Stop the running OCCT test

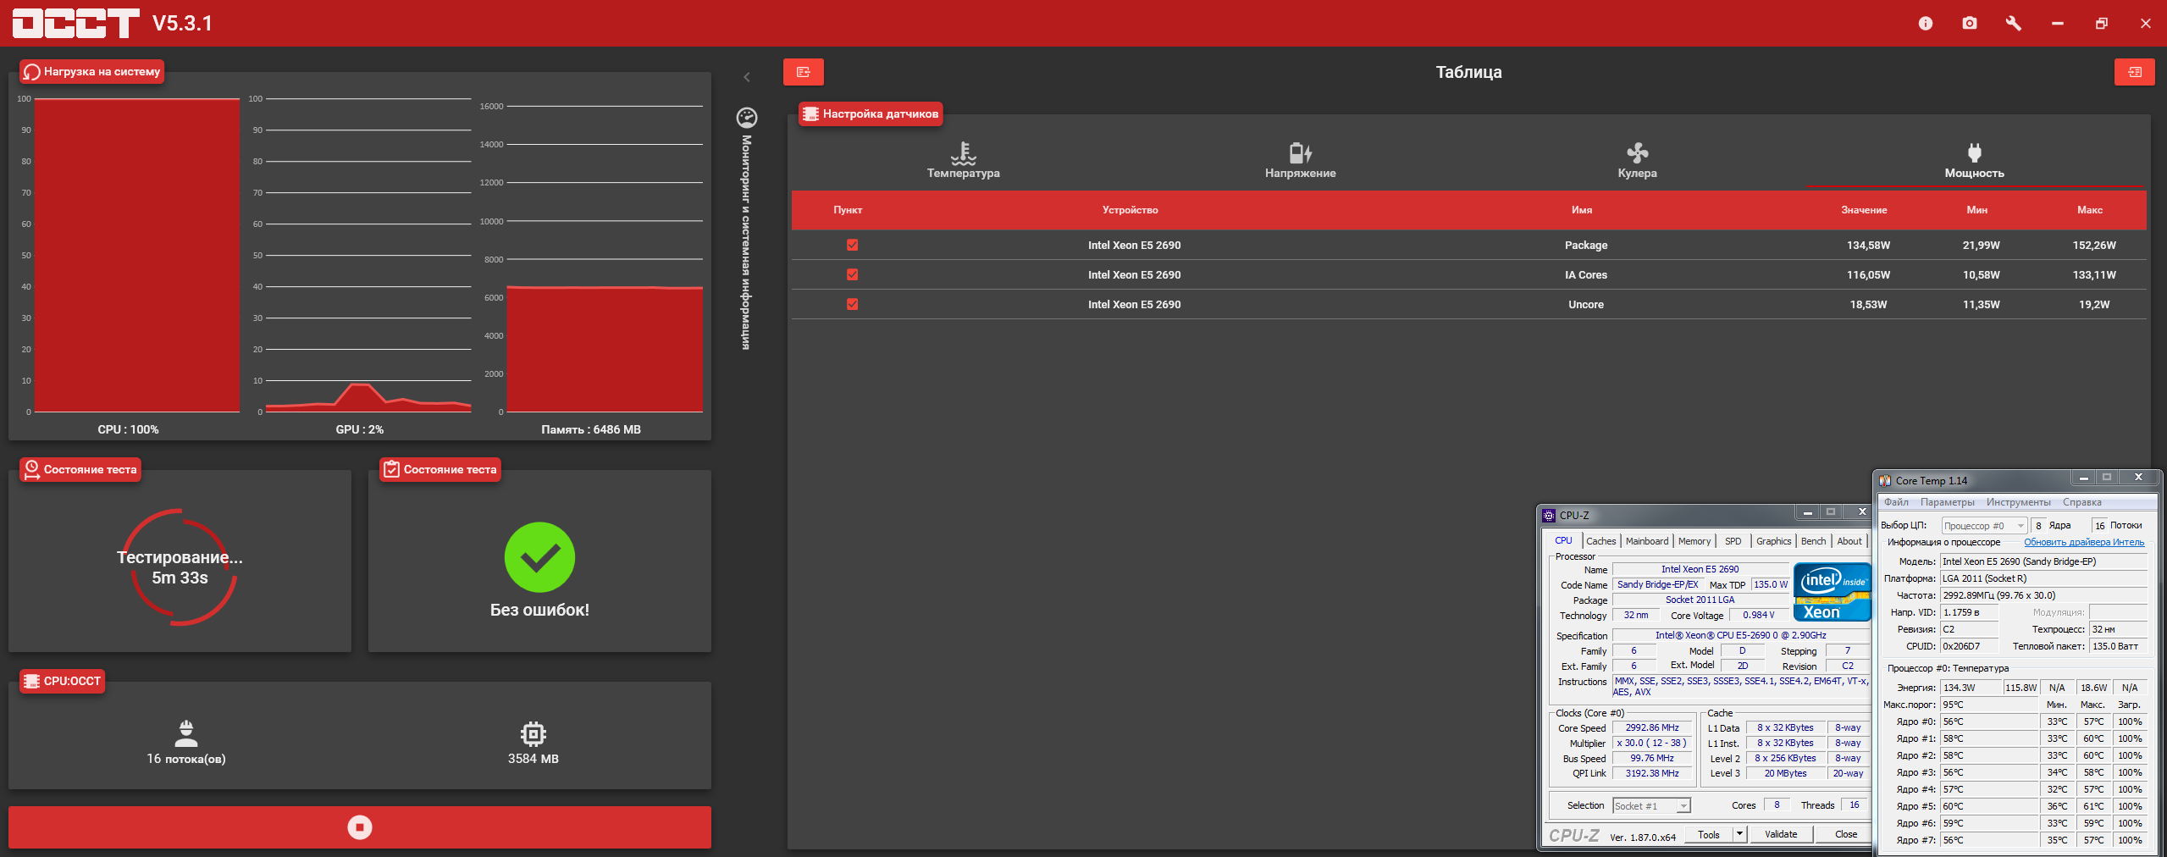click(360, 827)
